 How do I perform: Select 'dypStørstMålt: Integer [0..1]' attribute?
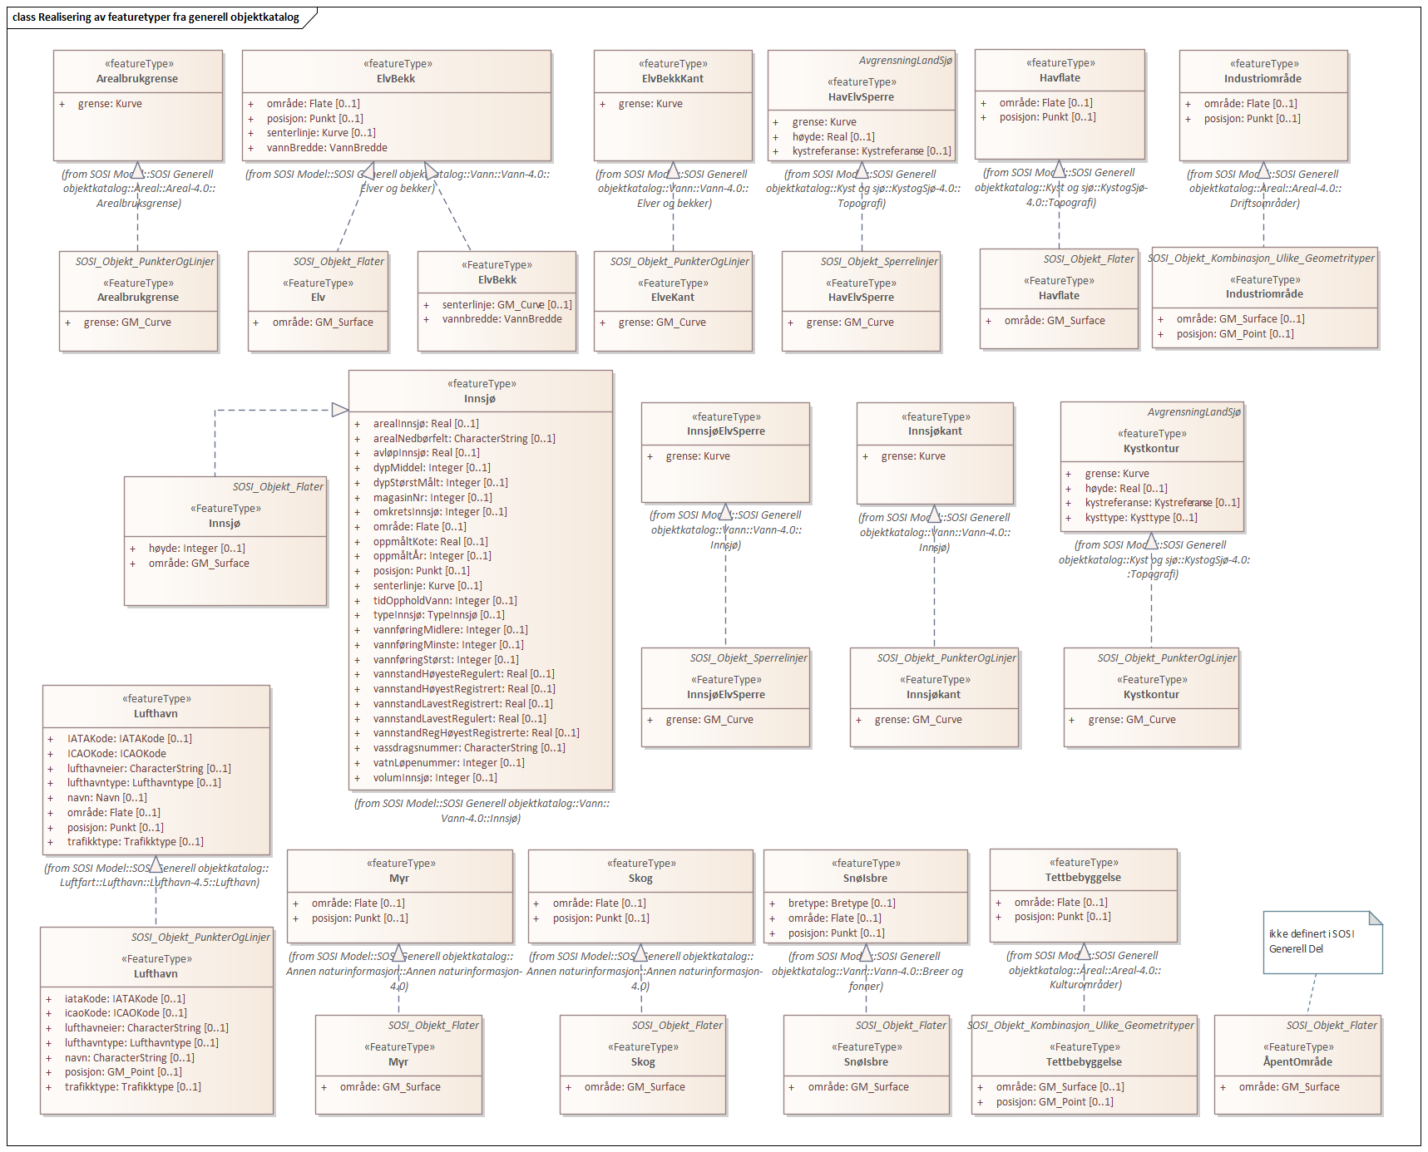(x=440, y=482)
